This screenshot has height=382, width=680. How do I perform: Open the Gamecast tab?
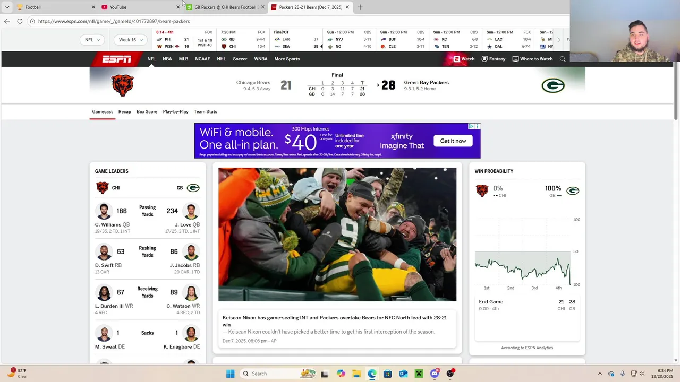[103, 112]
